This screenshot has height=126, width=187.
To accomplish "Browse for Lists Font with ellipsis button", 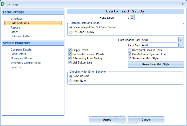I will 181,45.
